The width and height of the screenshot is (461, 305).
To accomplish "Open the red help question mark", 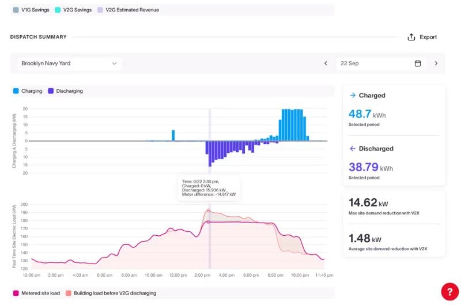I will click(450, 292).
